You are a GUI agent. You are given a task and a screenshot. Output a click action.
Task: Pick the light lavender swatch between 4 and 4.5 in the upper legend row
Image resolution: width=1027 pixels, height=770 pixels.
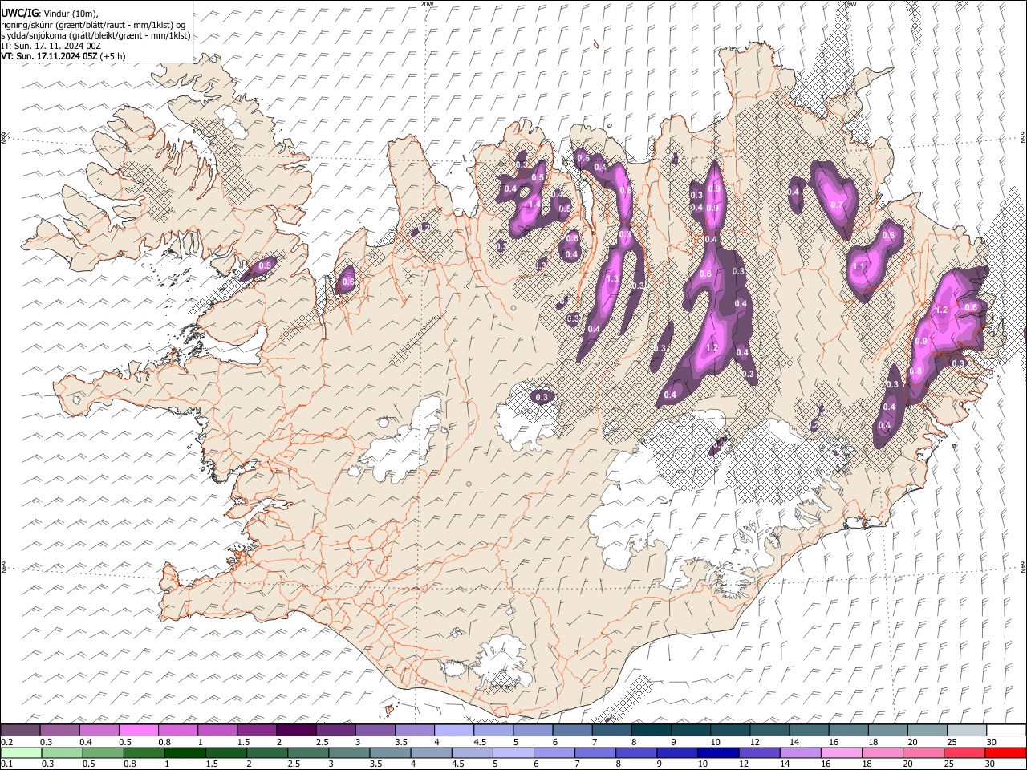tap(454, 730)
